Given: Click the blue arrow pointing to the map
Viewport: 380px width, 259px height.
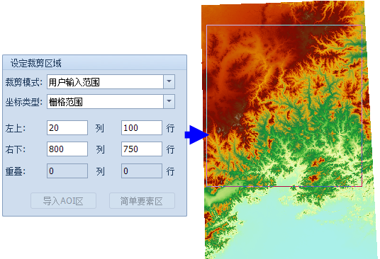Looking at the screenshot, I should [197, 135].
